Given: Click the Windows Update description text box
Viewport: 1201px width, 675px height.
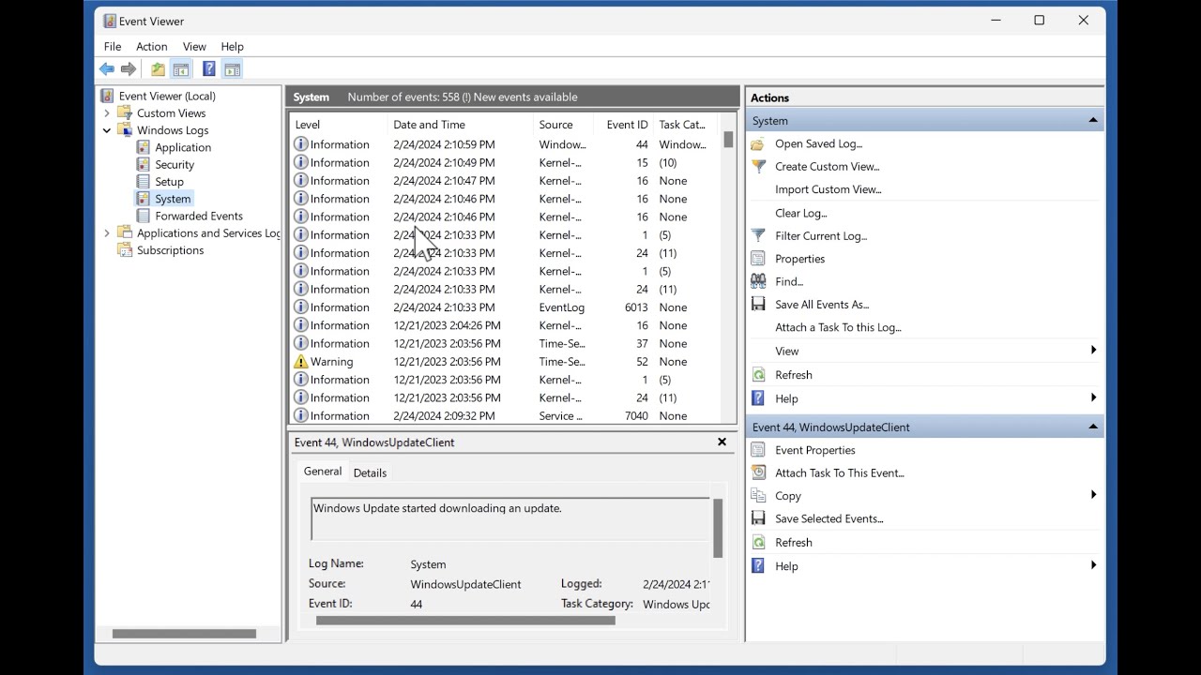Looking at the screenshot, I should click(x=510, y=519).
